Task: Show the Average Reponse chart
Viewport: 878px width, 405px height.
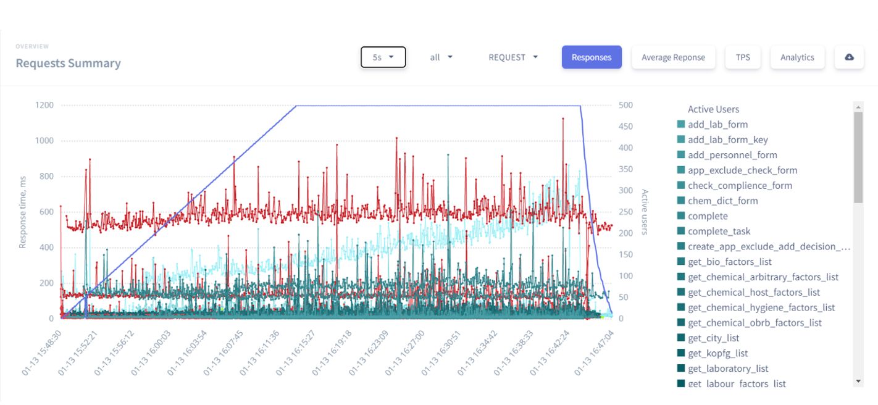Action: point(673,57)
